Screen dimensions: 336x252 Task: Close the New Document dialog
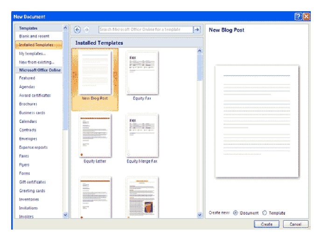point(307,16)
